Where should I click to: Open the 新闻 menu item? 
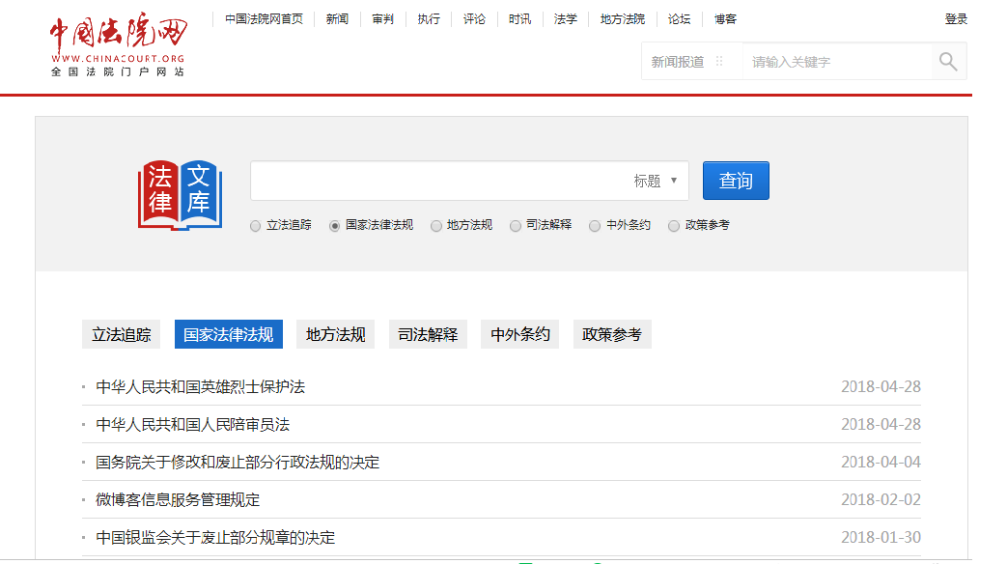[x=336, y=18]
